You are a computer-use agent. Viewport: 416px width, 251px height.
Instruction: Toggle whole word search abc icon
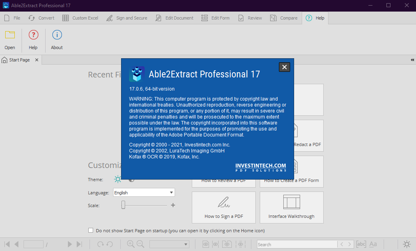coord(361,244)
